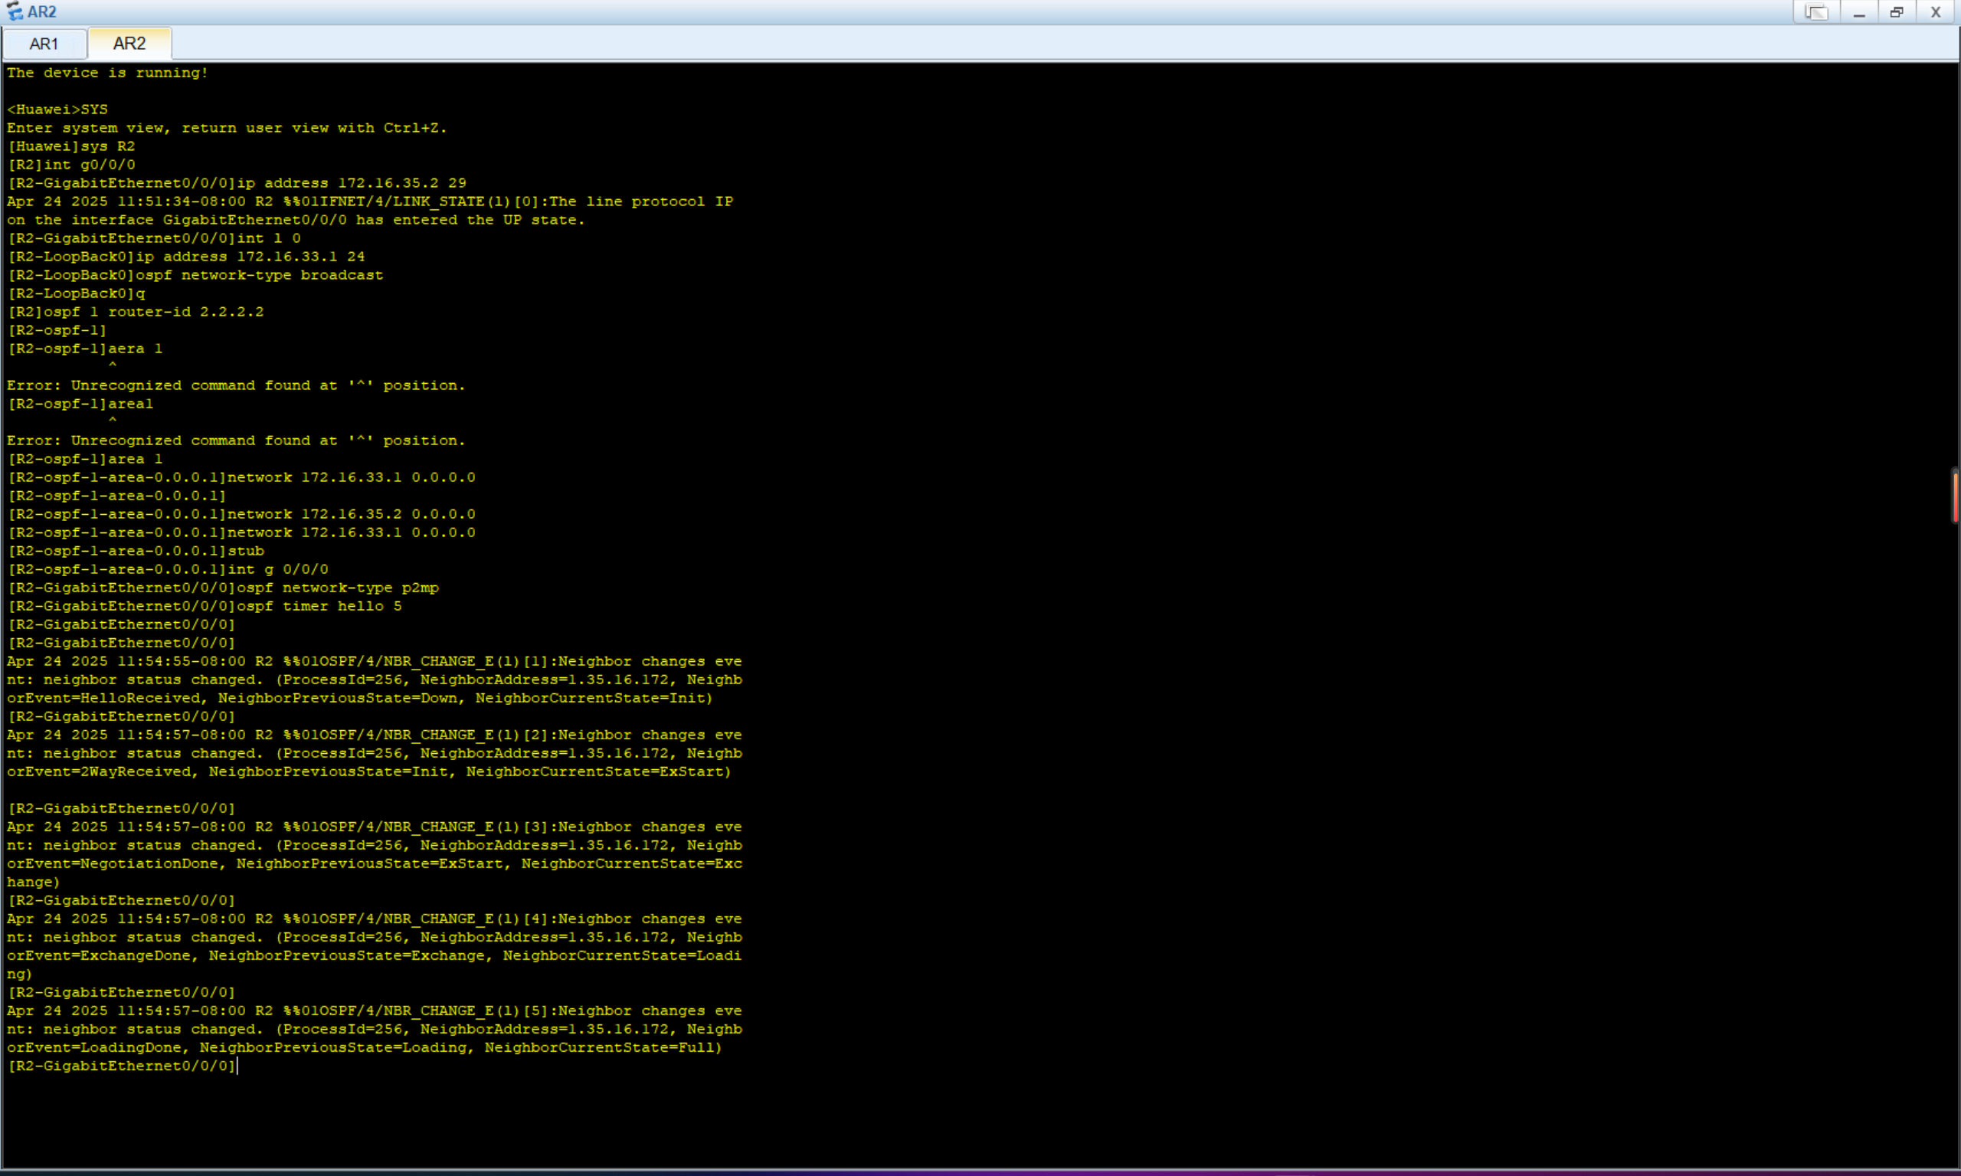Switch to the AR1 tab
The height and width of the screenshot is (1176, 1961).
[44, 44]
